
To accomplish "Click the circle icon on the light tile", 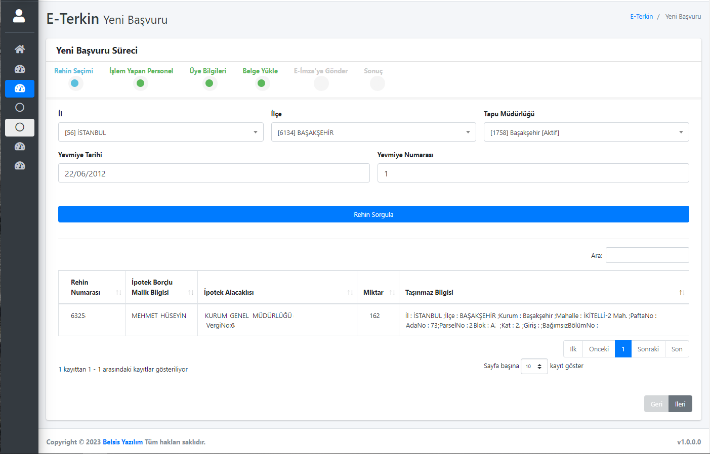I will point(20,127).
